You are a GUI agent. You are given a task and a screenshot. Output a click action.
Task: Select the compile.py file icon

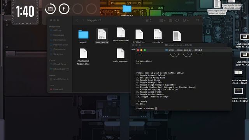[x=158, y=34]
